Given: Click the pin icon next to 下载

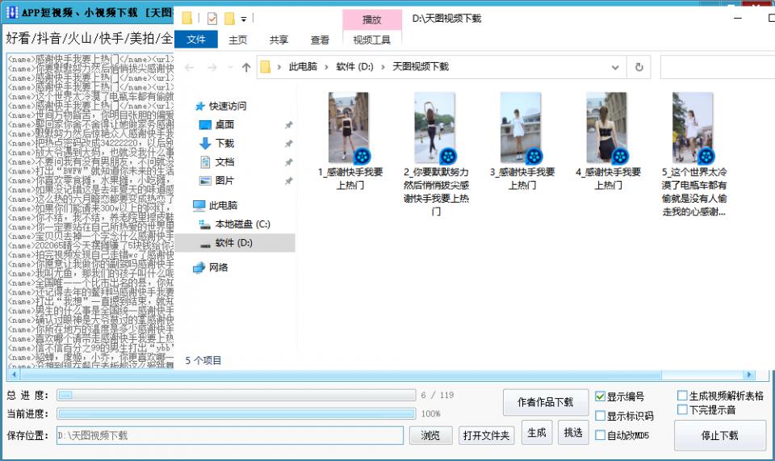Looking at the screenshot, I should (x=289, y=144).
